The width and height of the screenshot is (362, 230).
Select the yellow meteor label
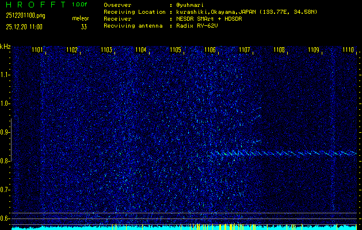click(x=81, y=19)
